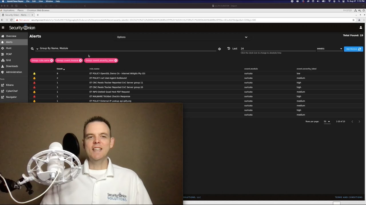Screen dimensions: 366x205
Task: Open the Places menu in desktop panel
Action: pos(20,10)
